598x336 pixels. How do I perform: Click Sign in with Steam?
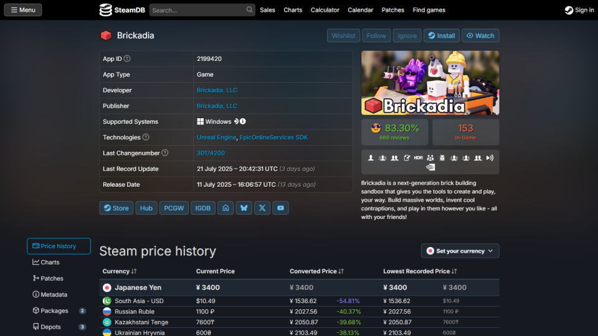[579, 10]
